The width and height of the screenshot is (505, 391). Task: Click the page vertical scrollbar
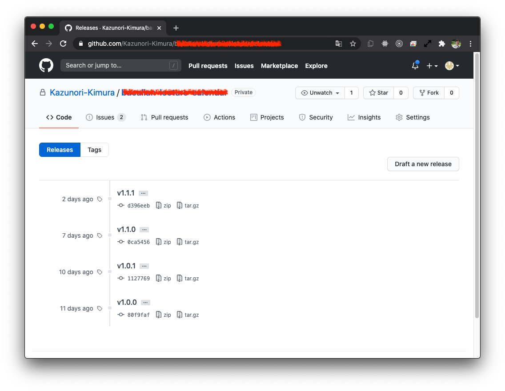click(x=477, y=185)
